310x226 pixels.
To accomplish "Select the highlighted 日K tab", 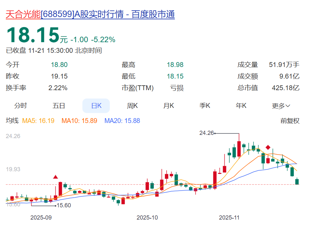I will click(x=96, y=106).
